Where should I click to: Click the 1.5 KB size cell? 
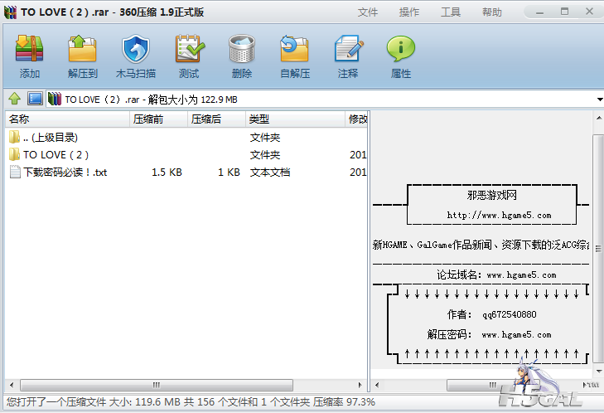[x=167, y=172]
